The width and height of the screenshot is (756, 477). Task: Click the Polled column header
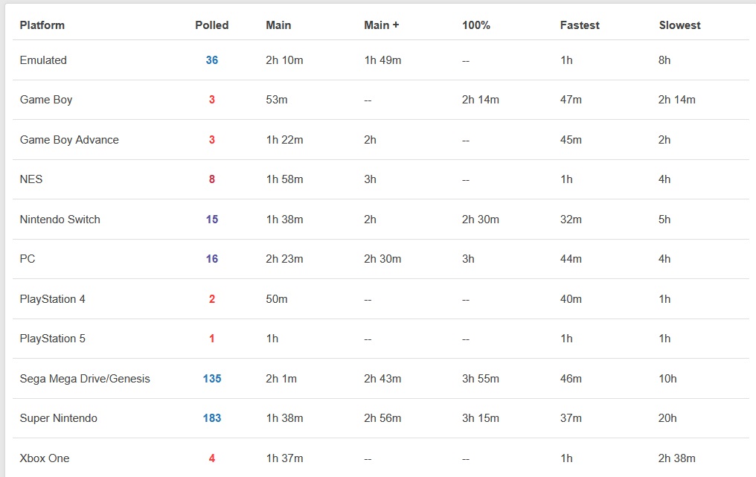(212, 25)
